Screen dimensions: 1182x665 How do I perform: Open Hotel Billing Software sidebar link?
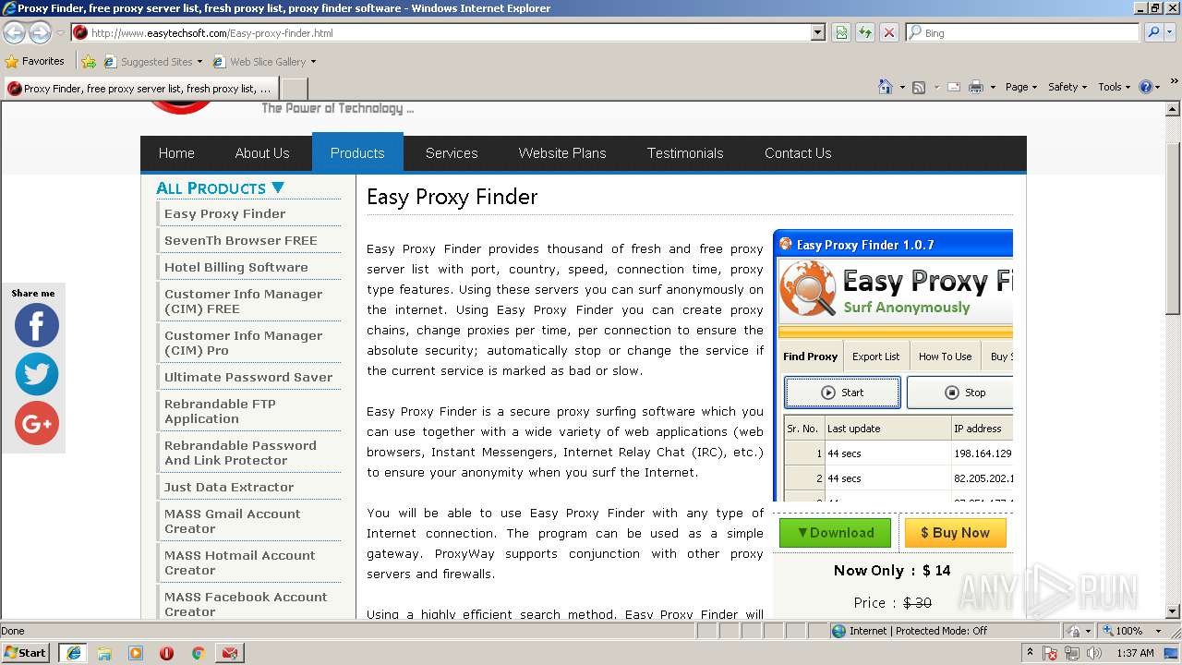(x=235, y=267)
